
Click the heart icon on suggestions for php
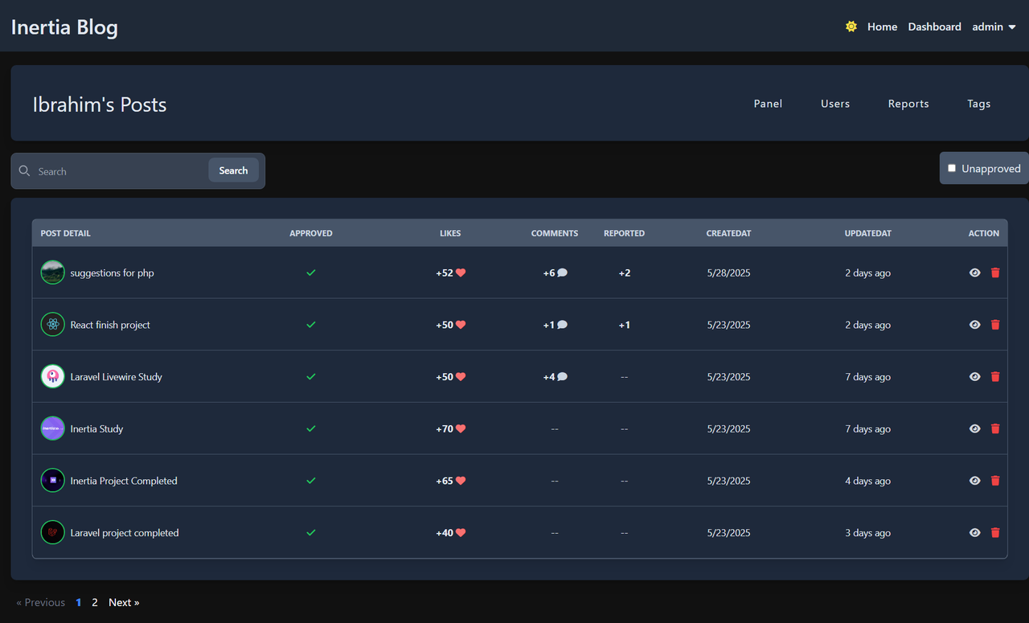coord(461,273)
